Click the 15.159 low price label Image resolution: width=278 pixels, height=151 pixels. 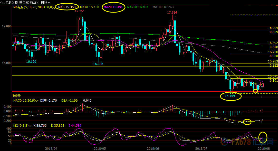230,96
